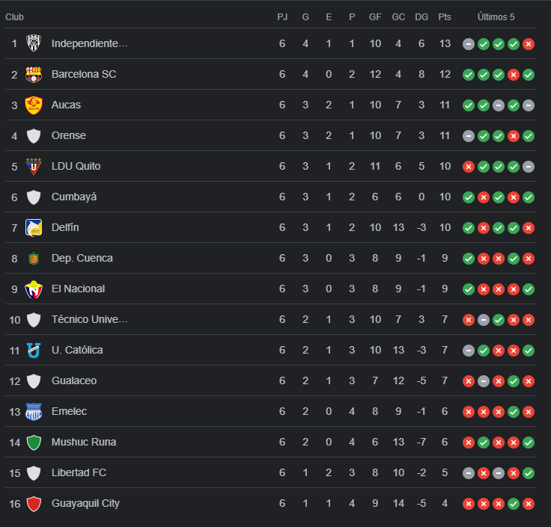Click Barcelona SC's most recent win indicator

(x=529, y=75)
